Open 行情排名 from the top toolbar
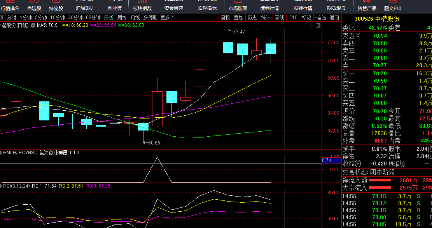The height and width of the screenshot is (228, 432). click(10, 8)
